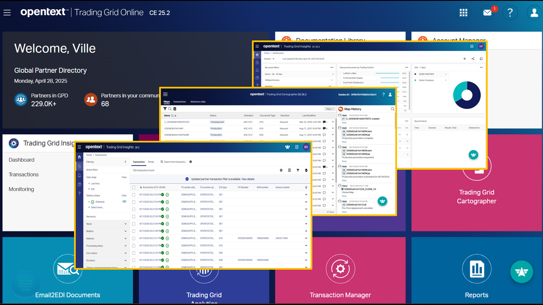Search Map History using its magnifier icon
The image size is (543, 305).
click(392, 109)
